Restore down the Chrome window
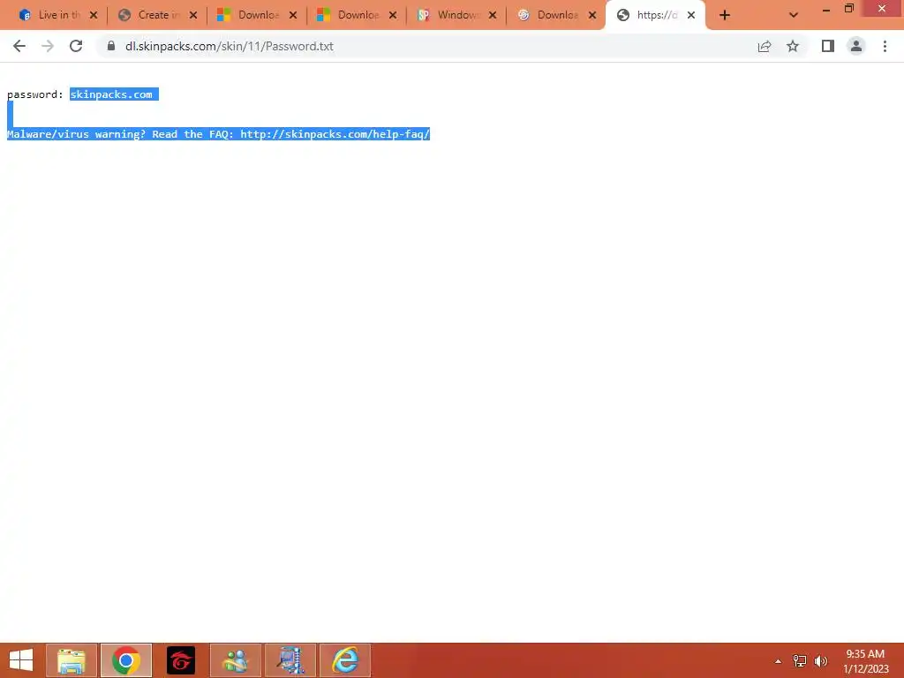This screenshot has width=904, height=678. (x=849, y=9)
